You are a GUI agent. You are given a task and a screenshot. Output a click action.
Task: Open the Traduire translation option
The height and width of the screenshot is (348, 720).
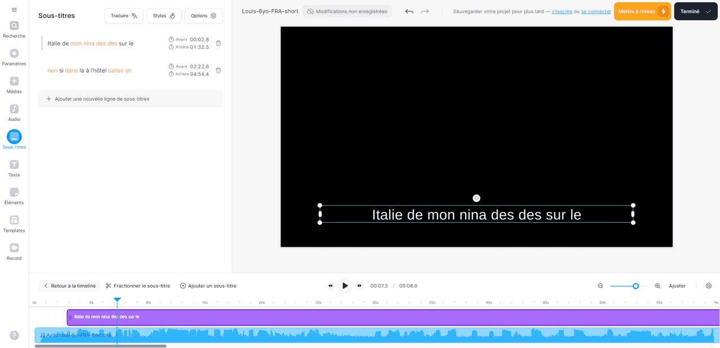pyautogui.click(x=124, y=16)
